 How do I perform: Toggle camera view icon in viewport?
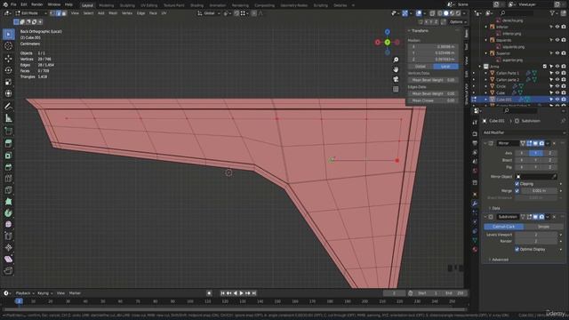396,79
